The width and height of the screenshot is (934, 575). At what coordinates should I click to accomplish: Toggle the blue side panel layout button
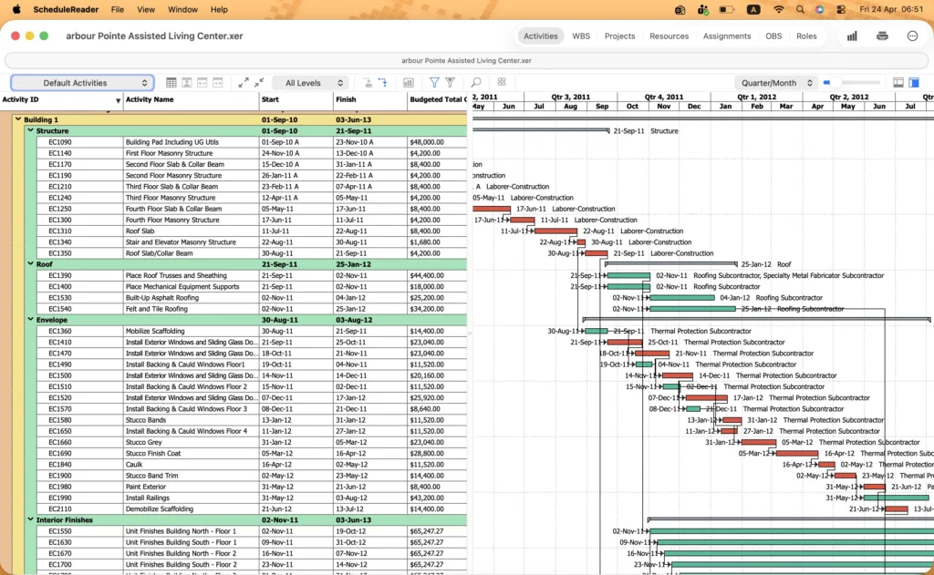click(914, 83)
